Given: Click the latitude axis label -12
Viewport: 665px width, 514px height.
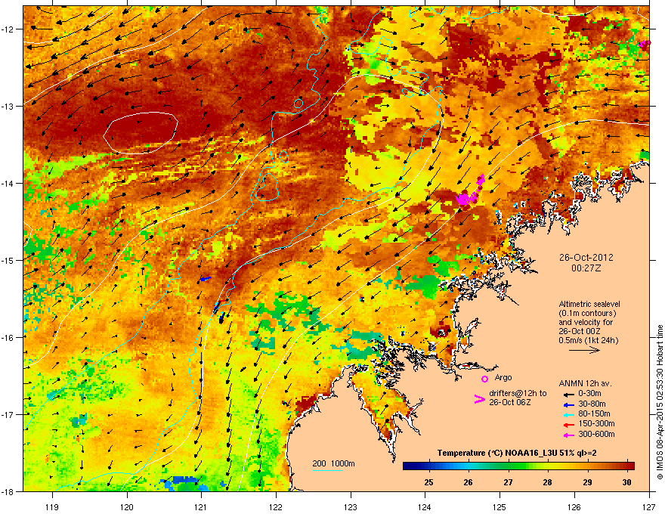Looking at the screenshot, I should pyautogui.click(x=8, y=29).
